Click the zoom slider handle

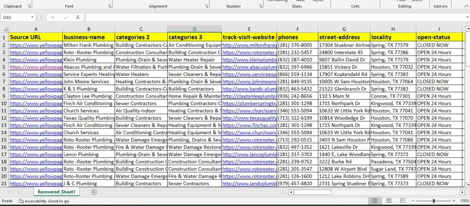[434, 201]
